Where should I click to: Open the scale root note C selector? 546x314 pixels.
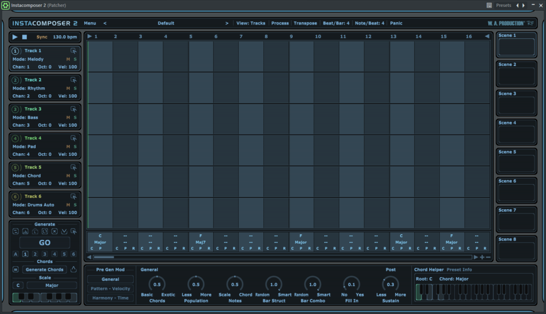click(18, 285)
